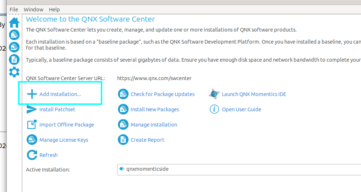Image resolution: width=361 pixels, height=192 pixels.
Task: Click the Install New Packages icon
Action: tap(123, 109)
